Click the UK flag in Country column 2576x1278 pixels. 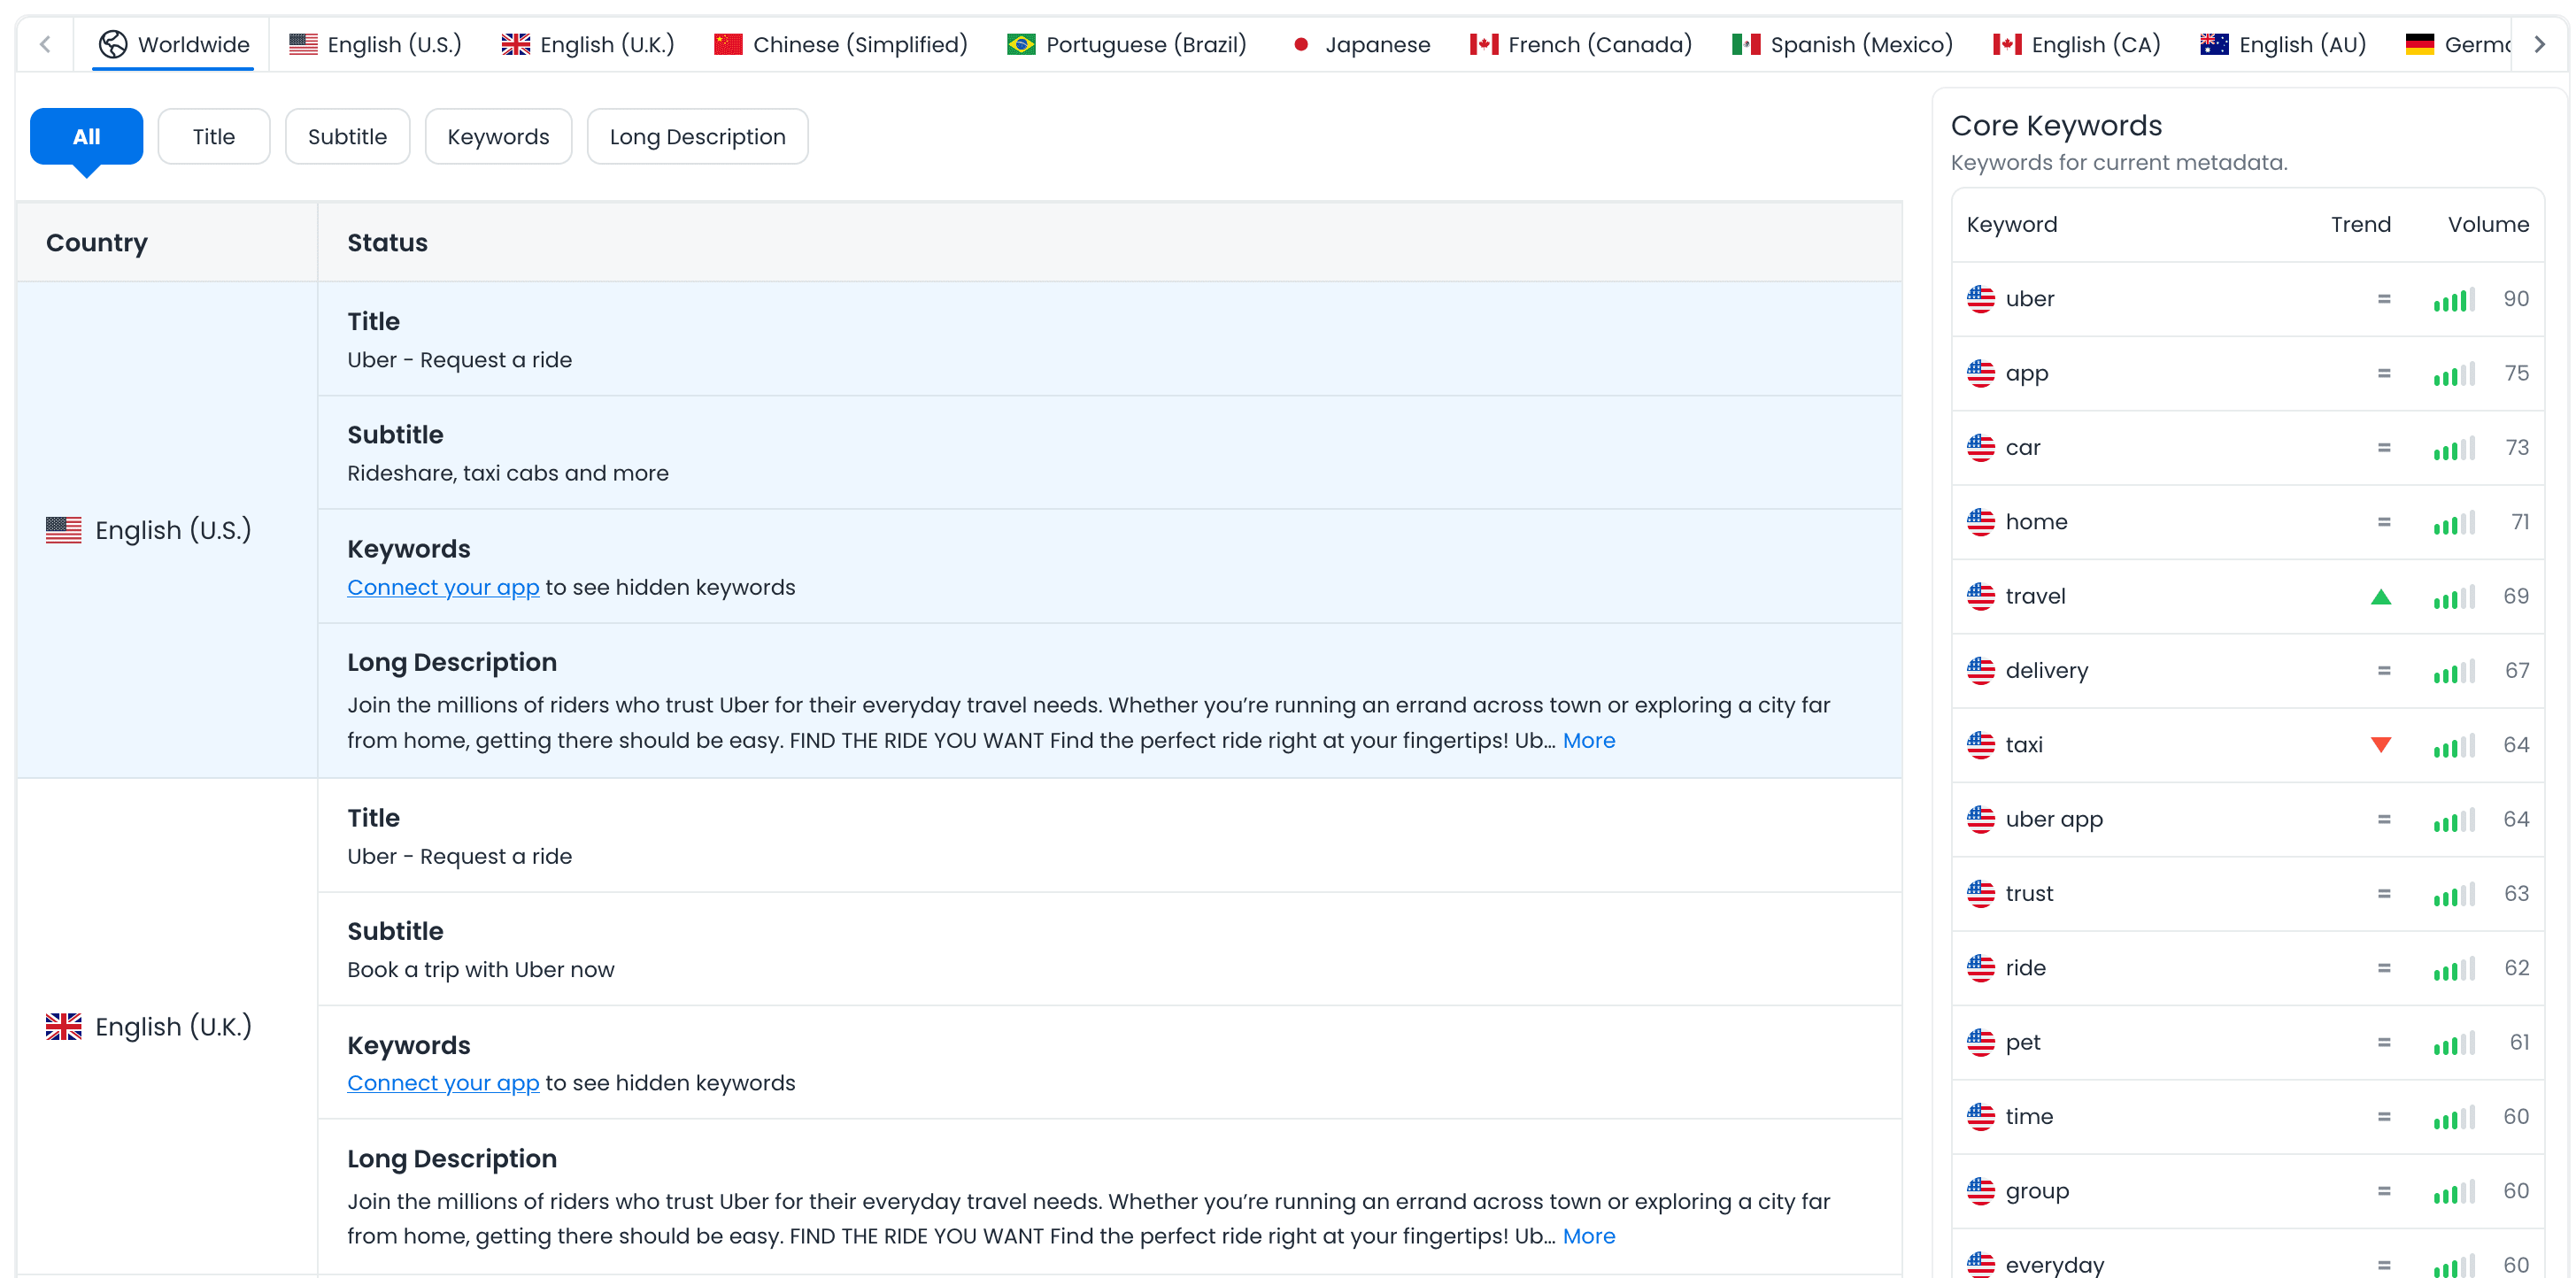tap(63, 1026)
